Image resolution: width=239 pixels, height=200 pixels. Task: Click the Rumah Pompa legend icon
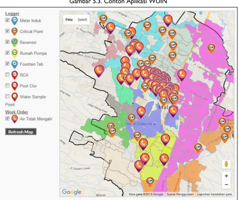coord(15,53)
